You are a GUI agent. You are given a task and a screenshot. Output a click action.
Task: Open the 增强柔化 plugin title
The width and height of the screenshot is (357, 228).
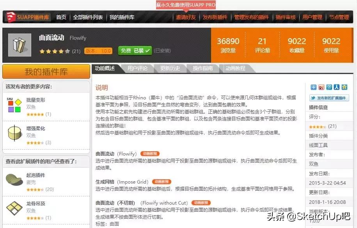[x=36, y=128]
